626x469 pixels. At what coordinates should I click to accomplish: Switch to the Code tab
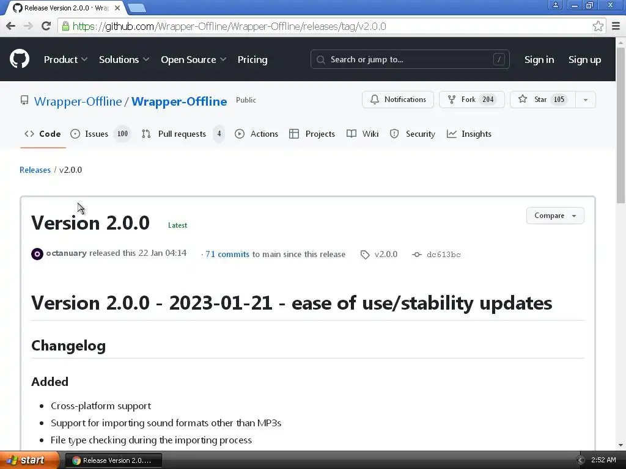pos(43,134)
